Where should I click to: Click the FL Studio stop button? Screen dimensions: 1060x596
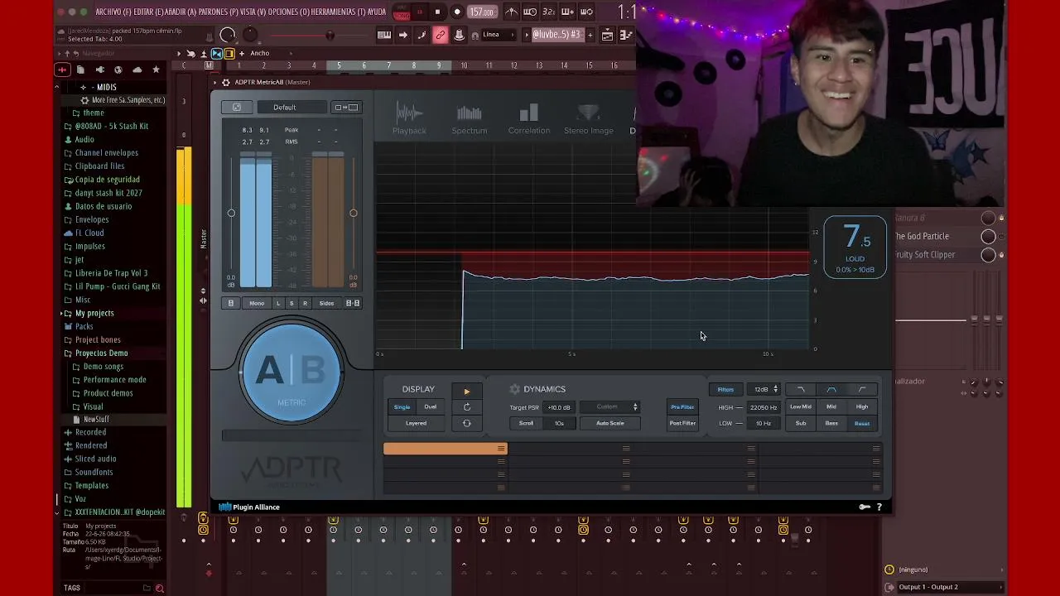[437, 12]
